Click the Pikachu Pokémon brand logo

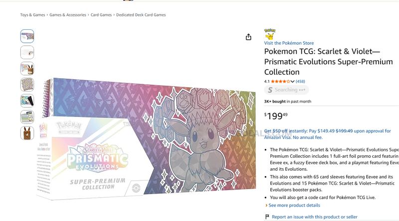pos(269,34)
